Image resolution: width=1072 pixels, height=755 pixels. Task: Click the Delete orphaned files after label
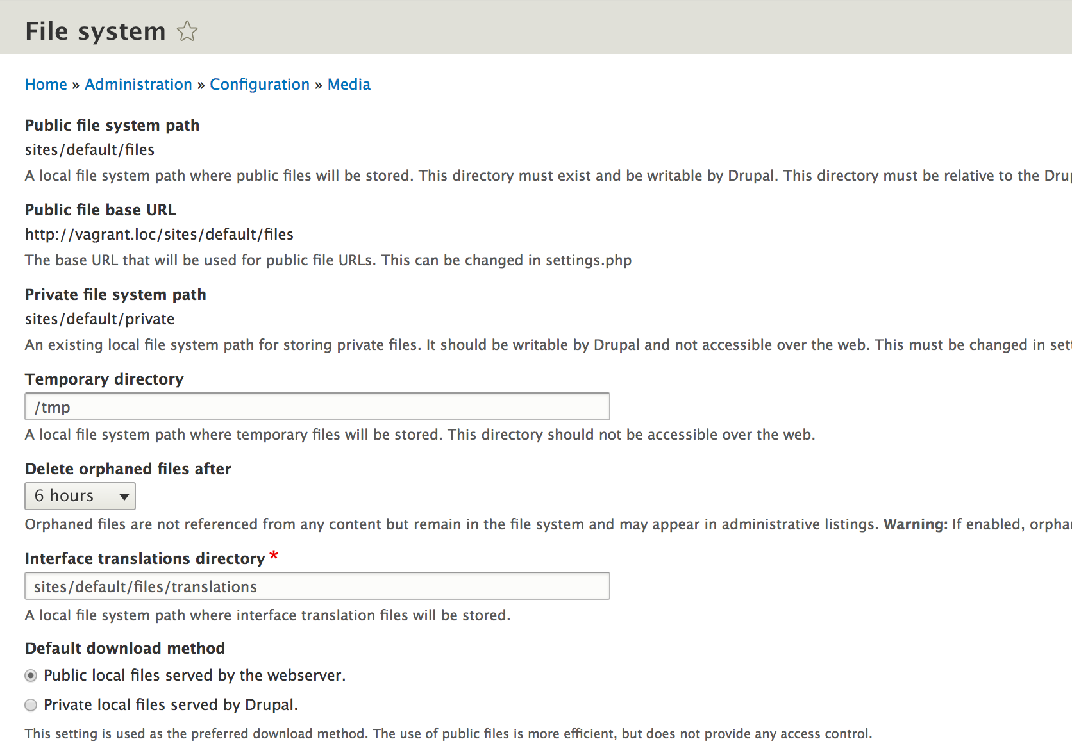[128, 469]
